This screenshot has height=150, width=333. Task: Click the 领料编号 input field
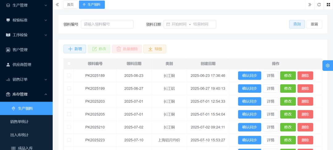(x=107, y=24)
